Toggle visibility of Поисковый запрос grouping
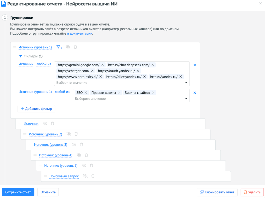 click(85, 176)
